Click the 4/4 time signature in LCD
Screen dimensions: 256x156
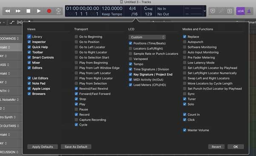tap(132, 9)
